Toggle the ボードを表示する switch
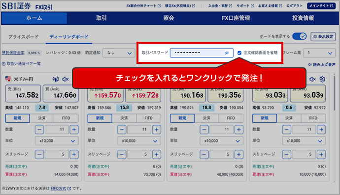340x195 pixels. coord(299,36)
